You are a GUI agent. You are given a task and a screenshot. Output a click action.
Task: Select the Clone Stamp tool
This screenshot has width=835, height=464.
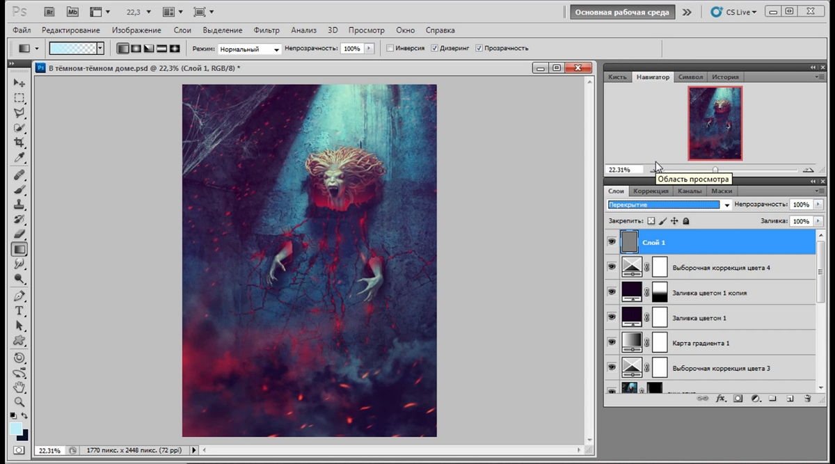19,205
